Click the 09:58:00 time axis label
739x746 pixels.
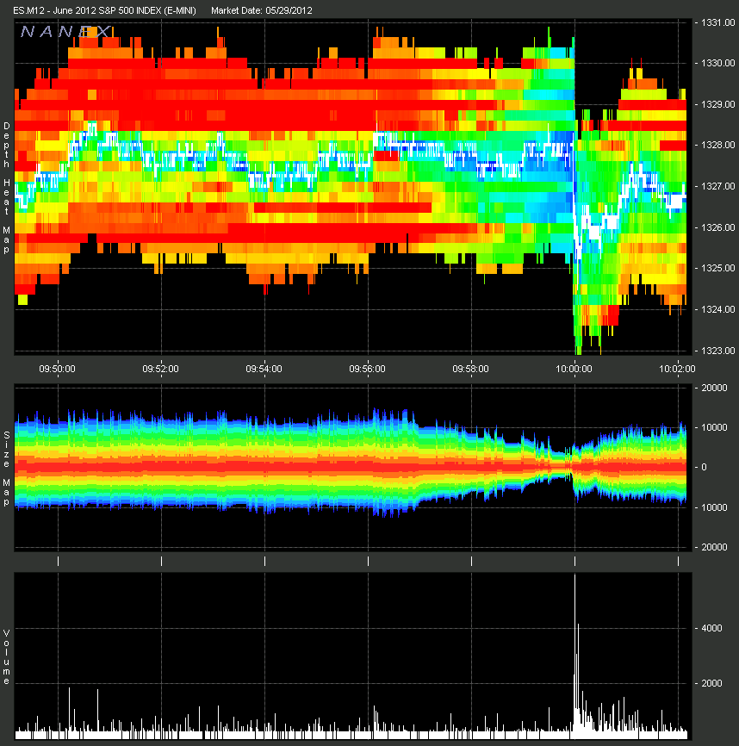[470, 369]
